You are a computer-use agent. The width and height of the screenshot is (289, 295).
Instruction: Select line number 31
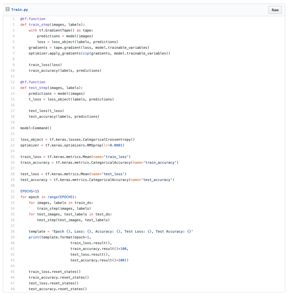[x=12, y=191]
